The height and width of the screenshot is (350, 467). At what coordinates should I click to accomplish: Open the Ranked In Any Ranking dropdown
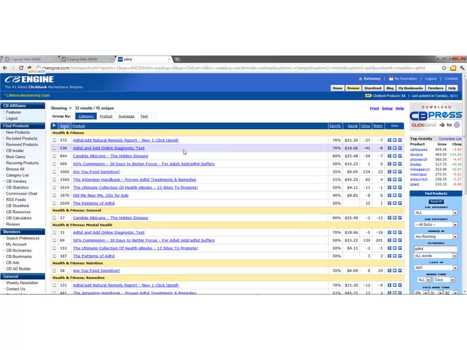436,237
